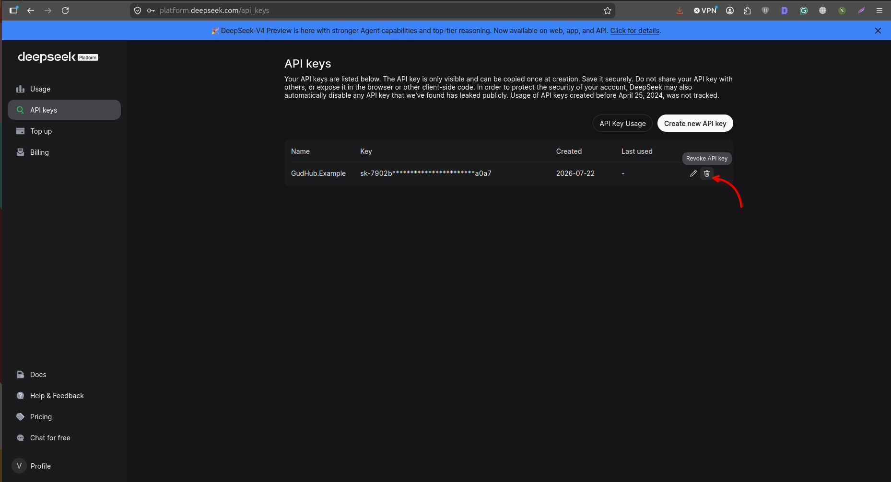The image size is (891, 482).
Task: Dismiss the DeepSeek-V4 announcement banner
Action: 878,31
